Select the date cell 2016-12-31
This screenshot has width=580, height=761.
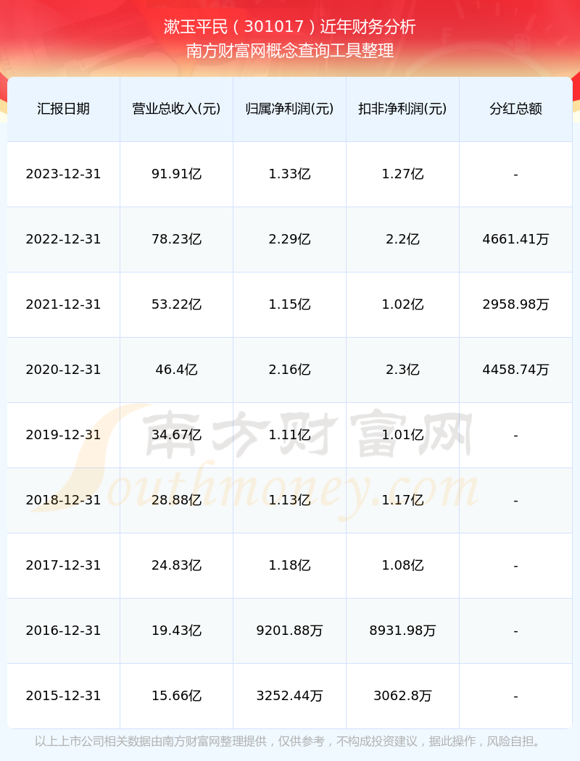pyautogui.click(x=64, y=631)
